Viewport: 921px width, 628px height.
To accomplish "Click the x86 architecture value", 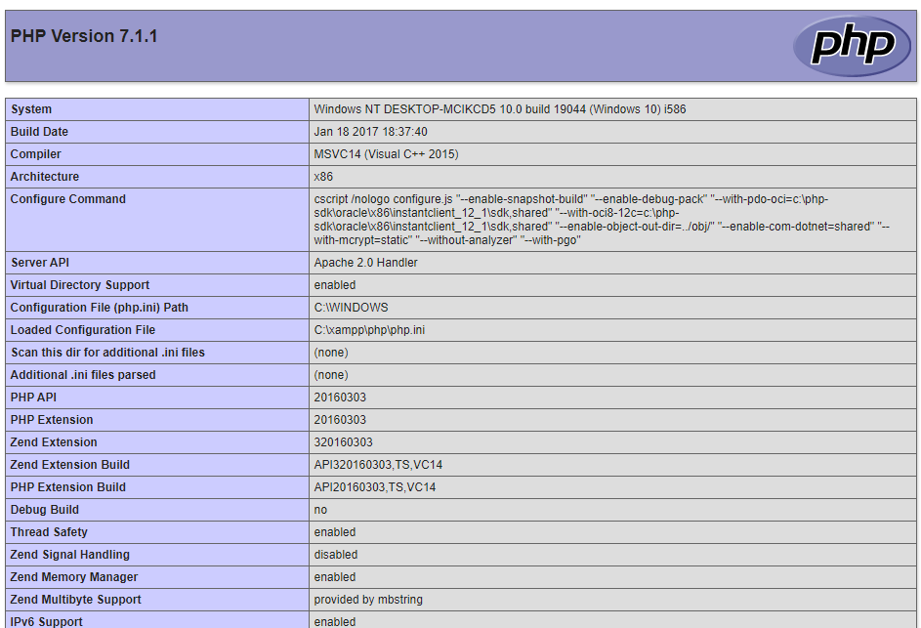I will (323, 177).
